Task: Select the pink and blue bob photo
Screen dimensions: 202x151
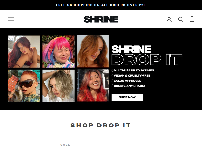Action: click(59, 52)
